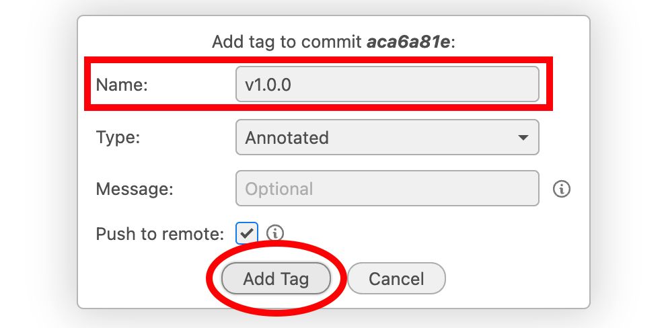666x328 pixels.
Task: Click the Add Tag button
Action: pos(276,279)
